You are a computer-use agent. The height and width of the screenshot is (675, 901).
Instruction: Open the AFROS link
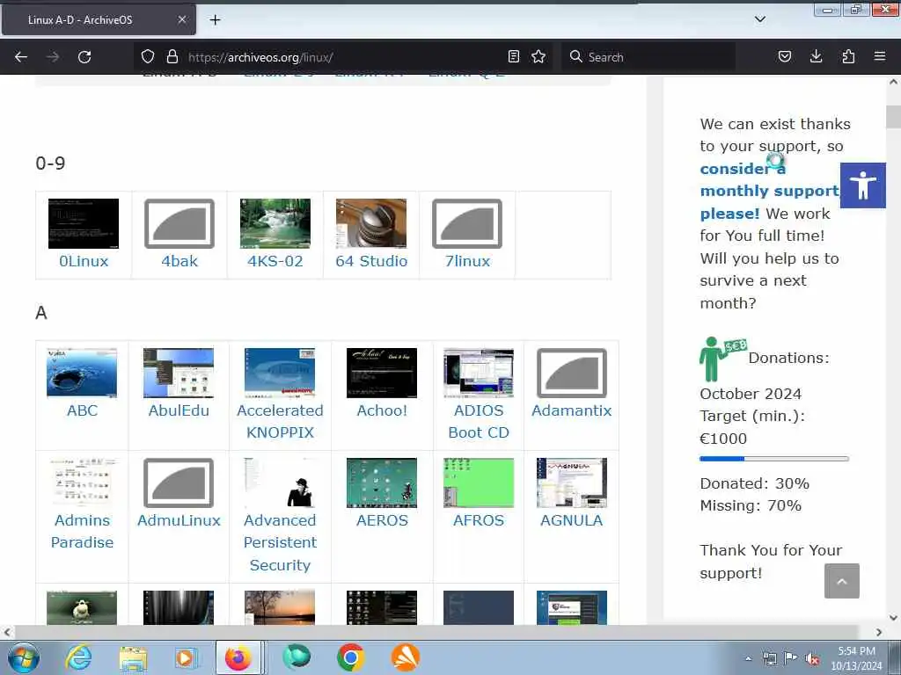tap(479, 520)
